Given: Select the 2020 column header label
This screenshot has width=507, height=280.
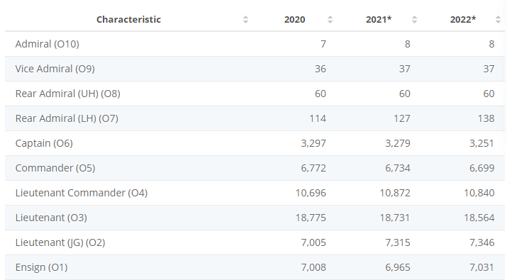Looking at the screenshot, I should click(x=294, y=19).
